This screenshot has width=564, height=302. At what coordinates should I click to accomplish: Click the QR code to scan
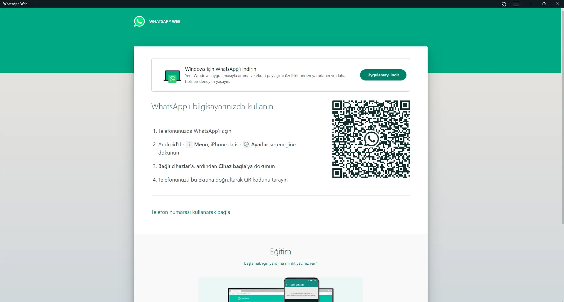(371, 139)
